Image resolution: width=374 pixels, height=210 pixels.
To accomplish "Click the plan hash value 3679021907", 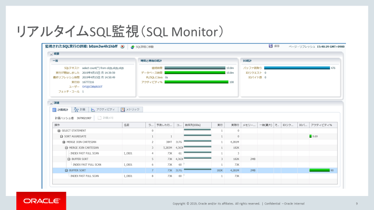I will click(x=84, y=118).
